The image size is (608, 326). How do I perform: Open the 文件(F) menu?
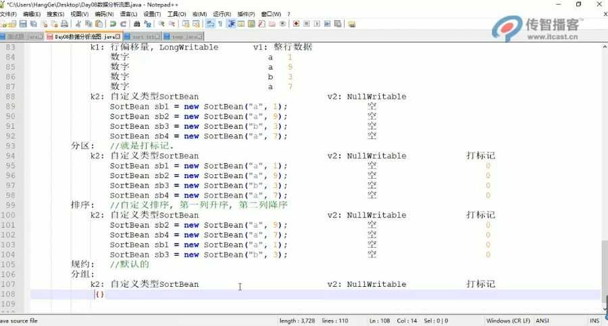[8, 14]
